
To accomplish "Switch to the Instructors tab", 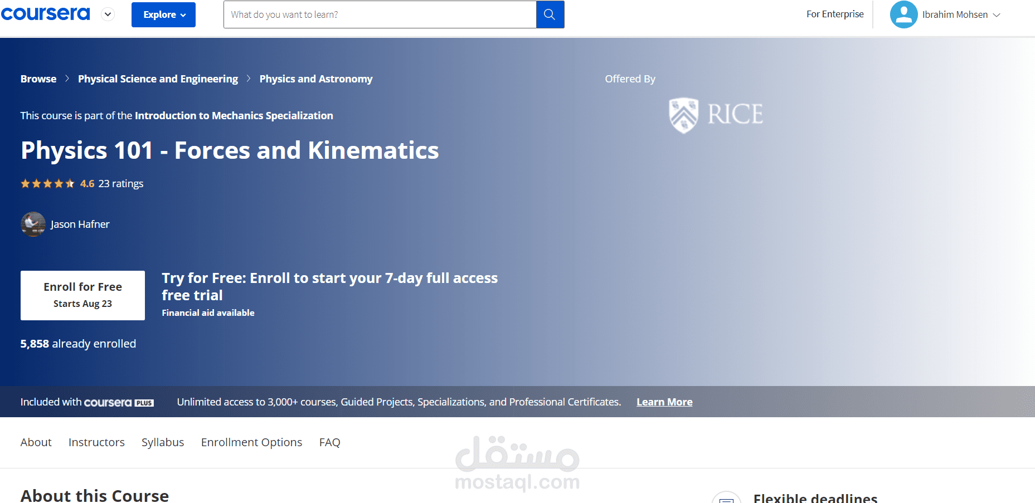I will [96, 442].
